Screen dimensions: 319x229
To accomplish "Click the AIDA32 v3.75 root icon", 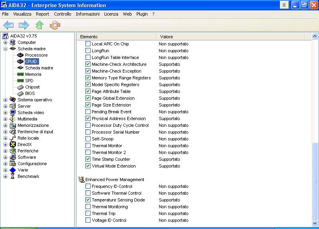I will [5, 36].
